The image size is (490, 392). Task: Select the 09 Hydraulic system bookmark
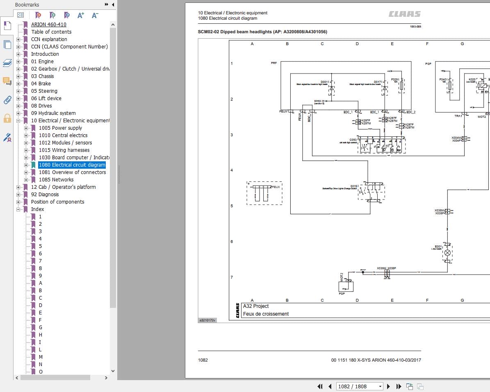53,113
